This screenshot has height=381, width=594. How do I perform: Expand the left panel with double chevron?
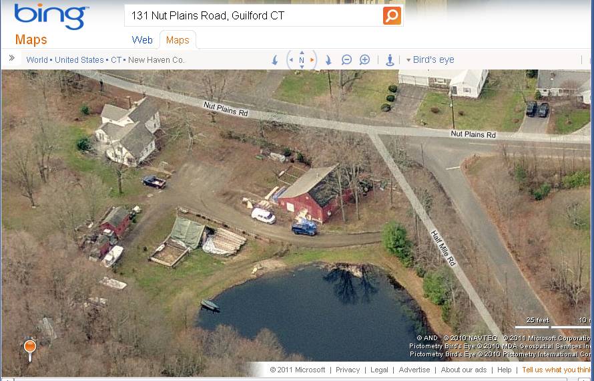click(x=12, y=58)
